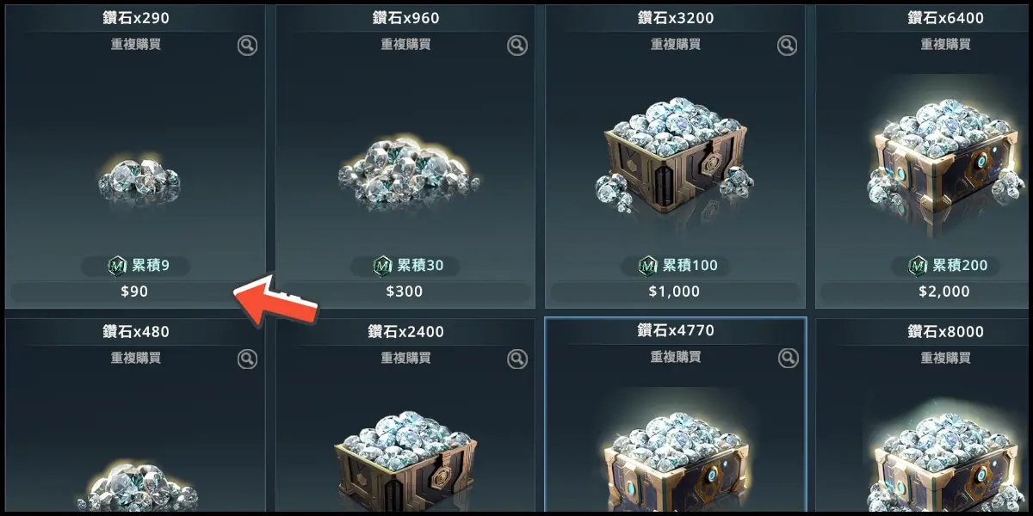Purchase the $300 diamond package

click(x=405, y=292)
